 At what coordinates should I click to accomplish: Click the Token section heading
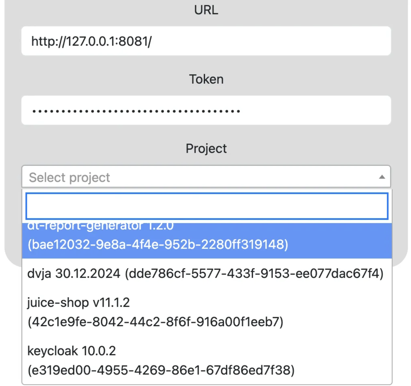pyautogui.click(x=206, y=79)
